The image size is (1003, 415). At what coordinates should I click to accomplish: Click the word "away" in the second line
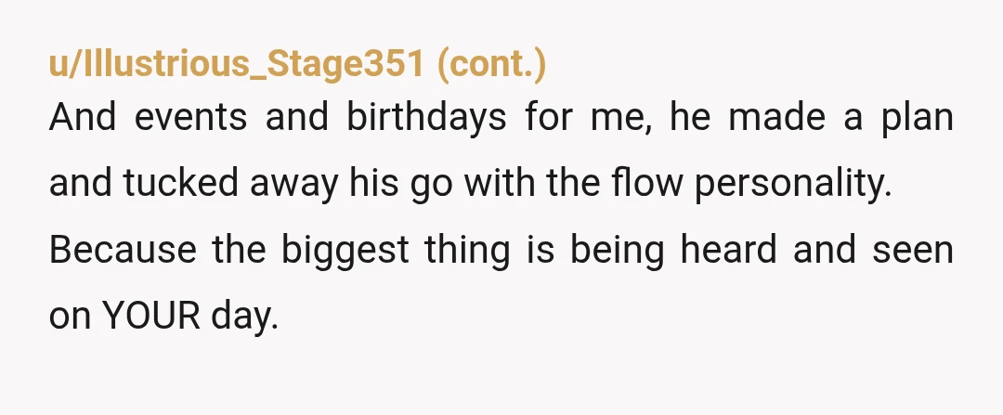[293, 186]
